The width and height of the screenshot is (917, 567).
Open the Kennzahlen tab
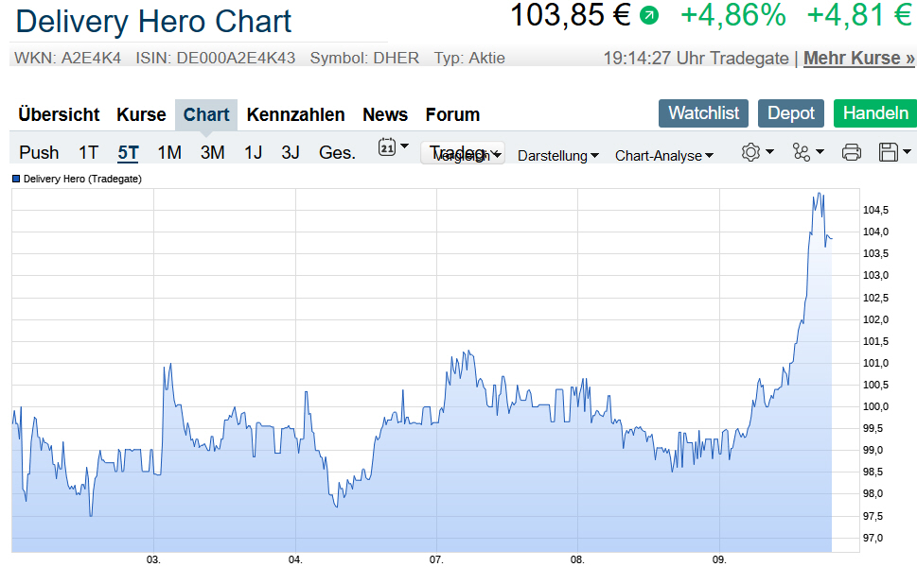click(x=295, y=114)
